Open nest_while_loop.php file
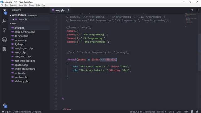This screenshot has width=201, height=113. click(x=25, y=61)
